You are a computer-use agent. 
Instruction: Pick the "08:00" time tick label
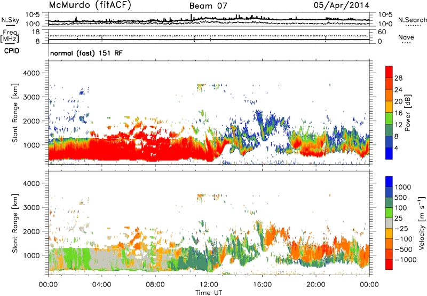(155, 285)
